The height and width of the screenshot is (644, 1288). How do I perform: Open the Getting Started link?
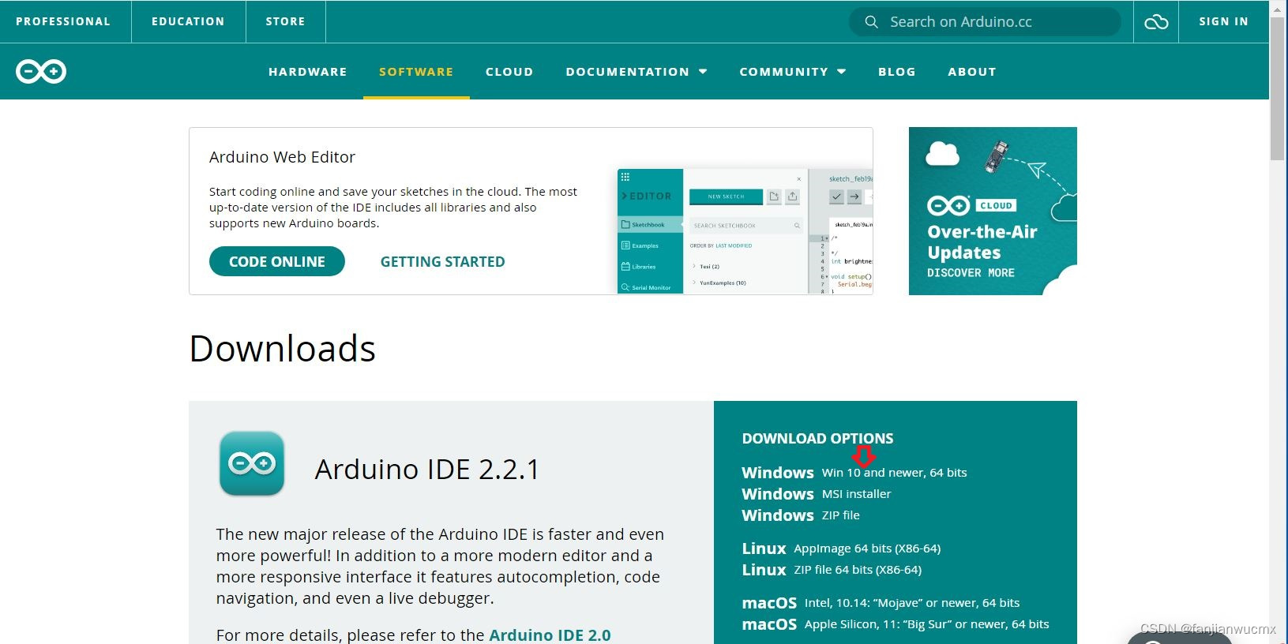click(443, 261)
